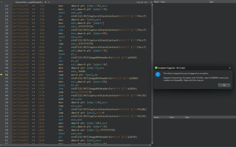Click 'mov ecx,dword ptr [eax+3Ch]' line 44
Image resolution: width=236 pixels, height=147 pixels.
pyautogui.click(x=83, y=82)
